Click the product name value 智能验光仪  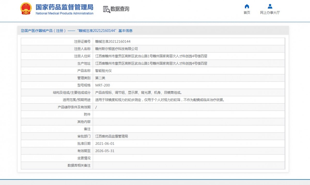pyautogui.click(x=103, y=71)
